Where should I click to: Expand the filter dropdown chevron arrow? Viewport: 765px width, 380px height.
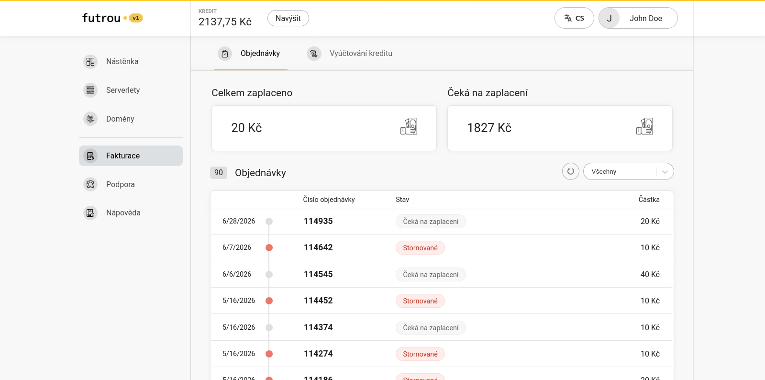(665, 172)
